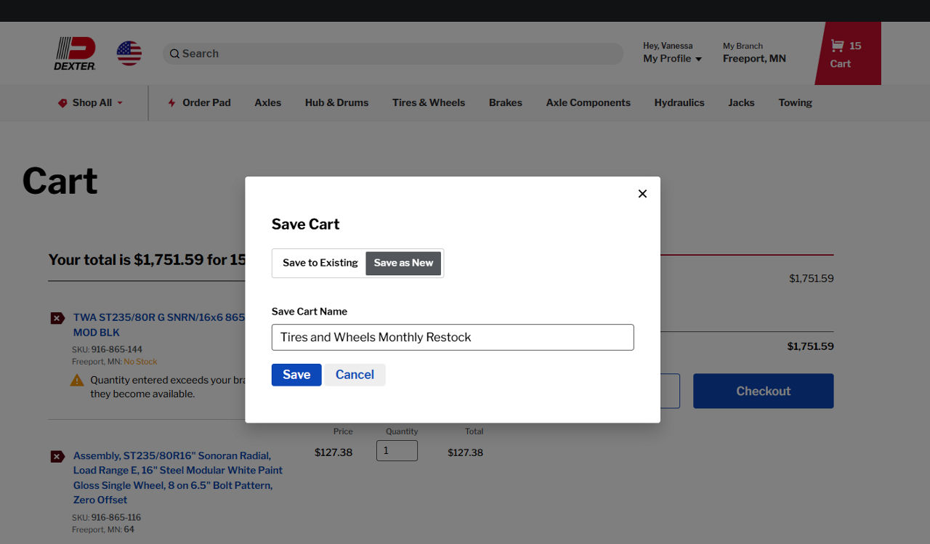
Task: Click into the Save Cart Name field
Action: click(453, 337)
